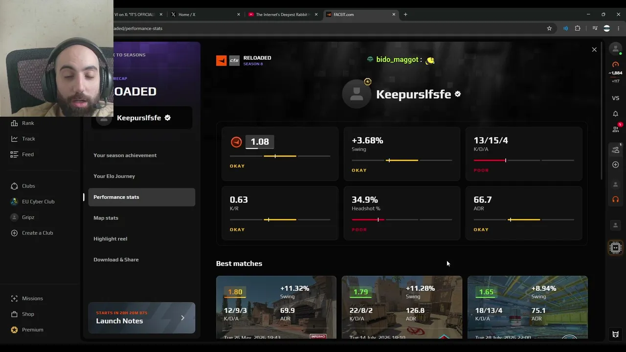Image resolution: width=626 pixels, height=352 pixels.
Task: Open the Track page in the sidebar
Action: coord(23,139)
